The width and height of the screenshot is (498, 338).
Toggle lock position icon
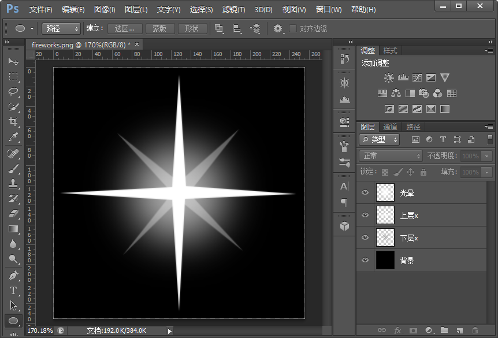coord(410,172)
